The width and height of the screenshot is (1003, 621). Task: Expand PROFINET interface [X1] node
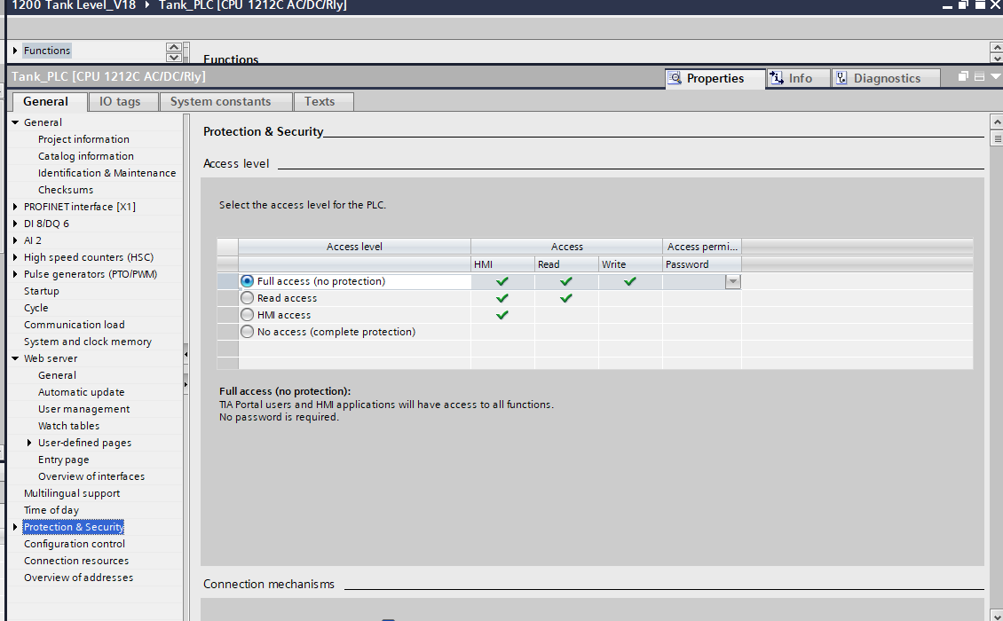tap(15, 207)
